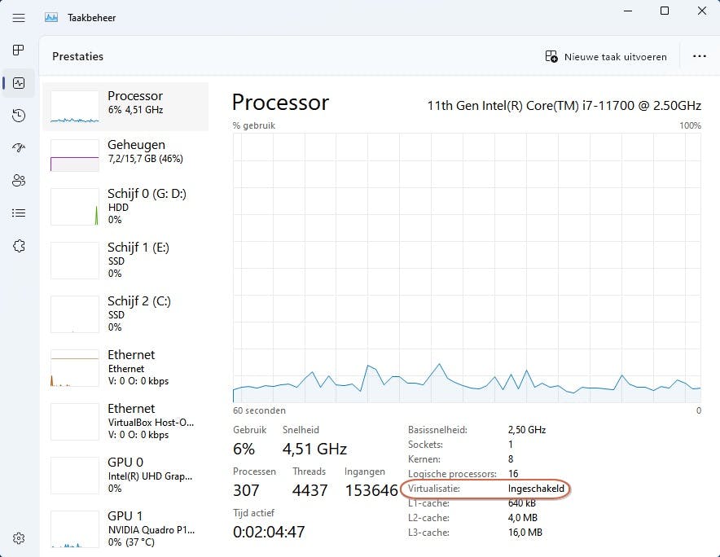Go to Startup apps gauge icon
720x557 pixels.
[19, 148]
